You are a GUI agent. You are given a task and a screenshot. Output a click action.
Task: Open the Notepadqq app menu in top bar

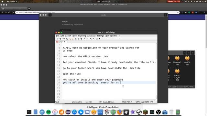pos(12,1)
